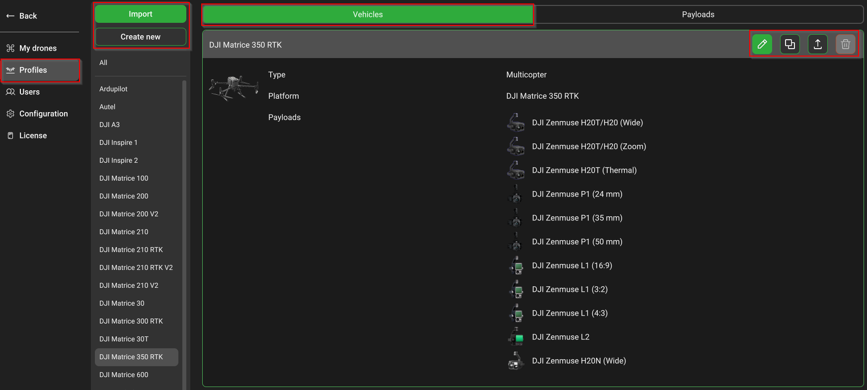The height and width of the screenshot is (390, 867).
Task: Show All profiles in the list
Action: (x=103, y=63)
